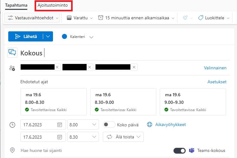Toggle the Koko päivä all-day switch
Image resolution: width=237 pixels, height=158 pixels.
click(x=109, y=125)
